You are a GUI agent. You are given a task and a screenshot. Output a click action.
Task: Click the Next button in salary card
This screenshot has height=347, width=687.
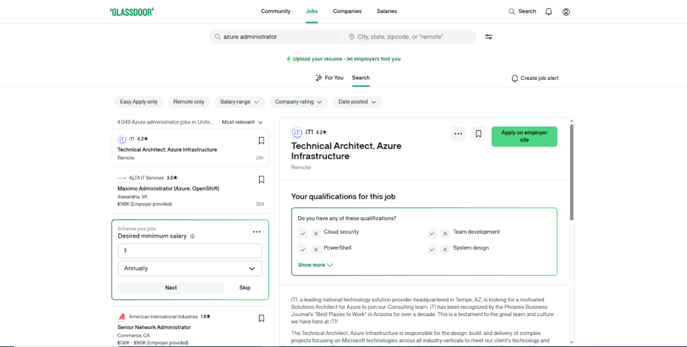tap(171, 288)
